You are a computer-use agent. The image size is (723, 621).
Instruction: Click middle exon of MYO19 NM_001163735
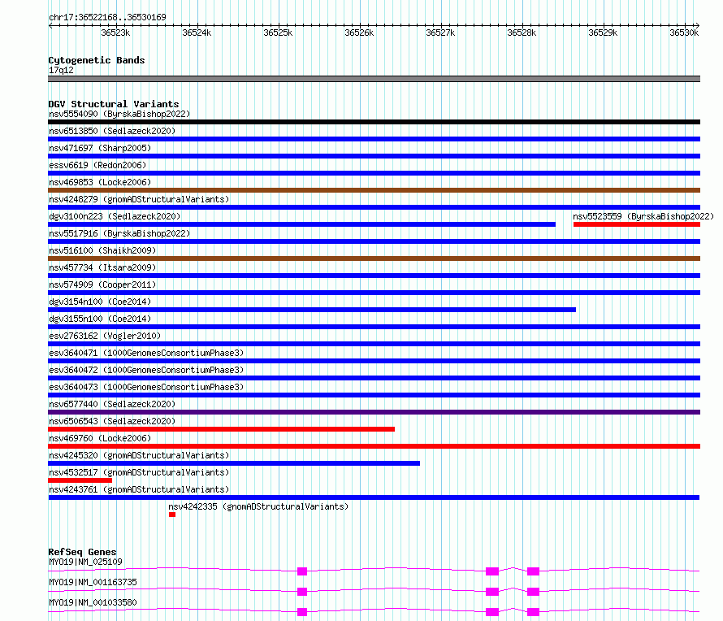click(492, 592)
